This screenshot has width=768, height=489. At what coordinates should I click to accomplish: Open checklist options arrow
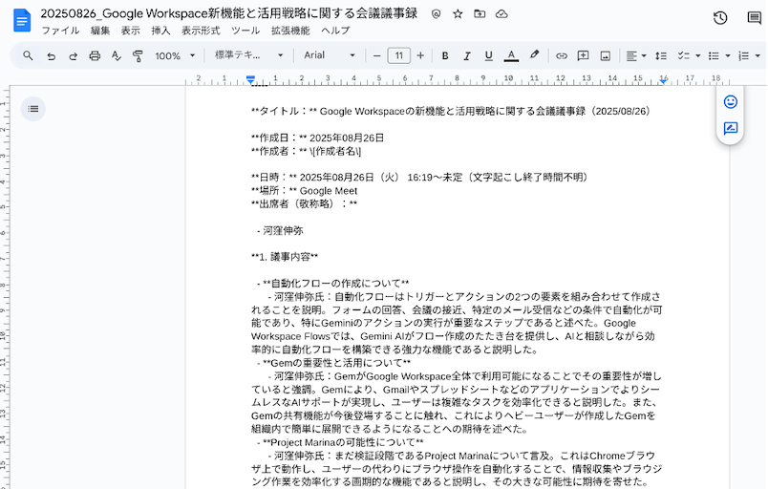(698, 55)
